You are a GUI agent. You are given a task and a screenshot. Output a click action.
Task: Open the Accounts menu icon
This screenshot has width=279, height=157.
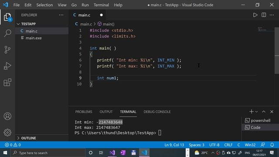click(x=7, y=116)
